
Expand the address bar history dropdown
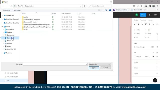80,6
